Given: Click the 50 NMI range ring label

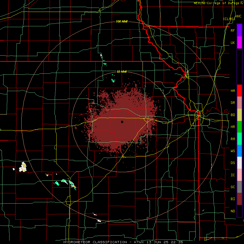Looking at the screenshot, I should coord(122,72).
